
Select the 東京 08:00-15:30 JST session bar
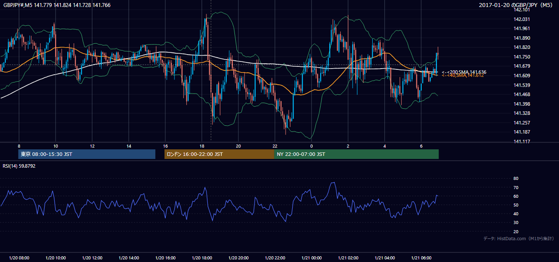87,154
